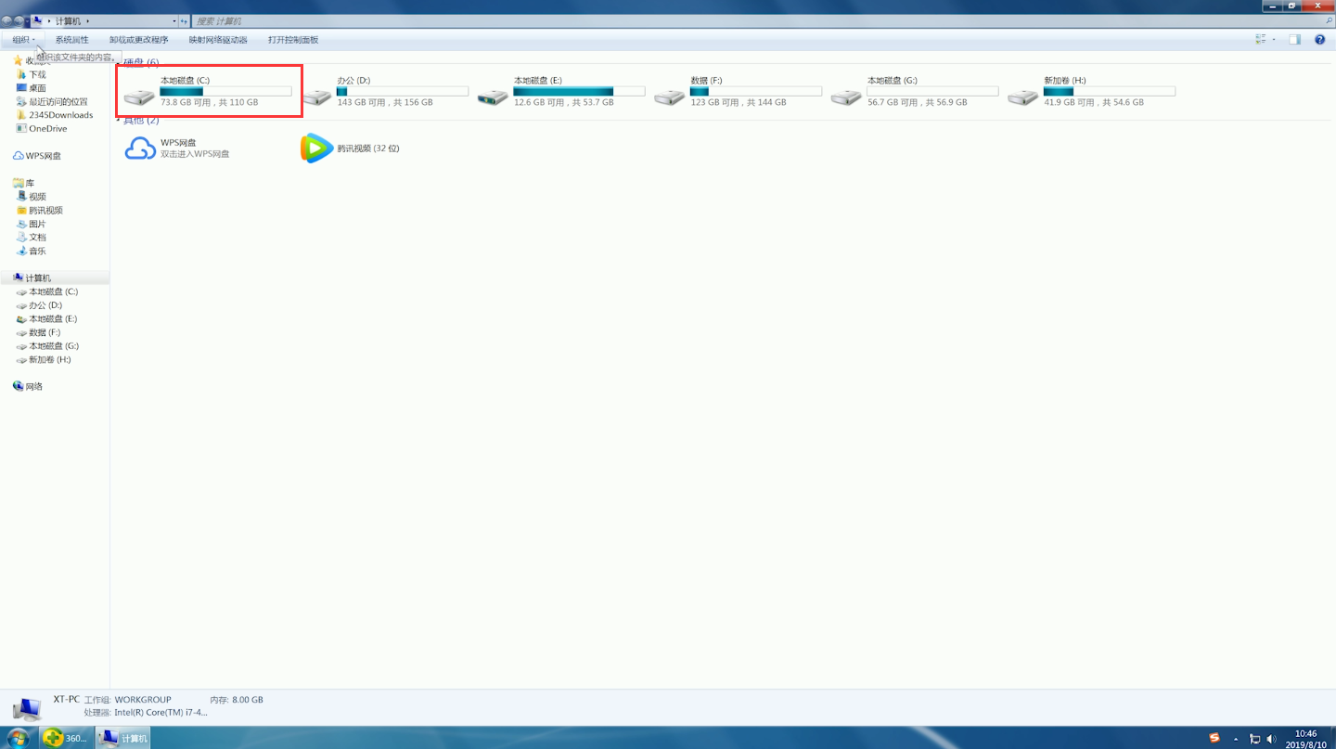
Task: Click the network tray icon
Action: click(x=1254, y=739)
